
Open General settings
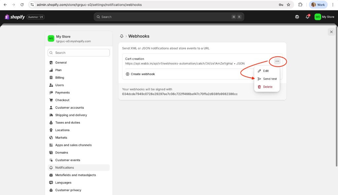[79, 62]
